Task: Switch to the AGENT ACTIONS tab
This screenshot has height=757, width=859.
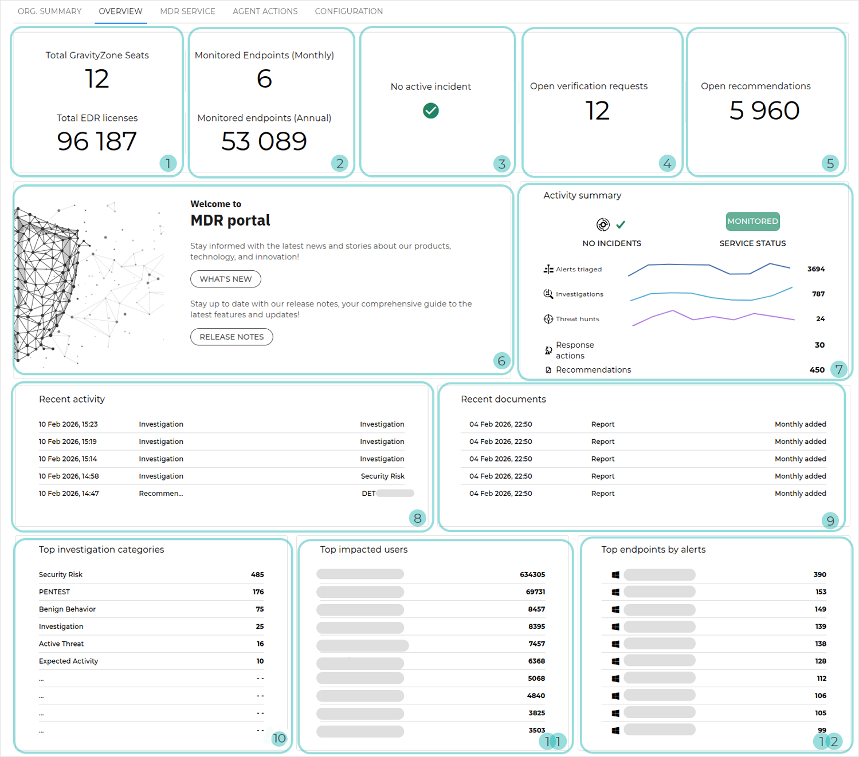Action: click(x=265, y=11)
